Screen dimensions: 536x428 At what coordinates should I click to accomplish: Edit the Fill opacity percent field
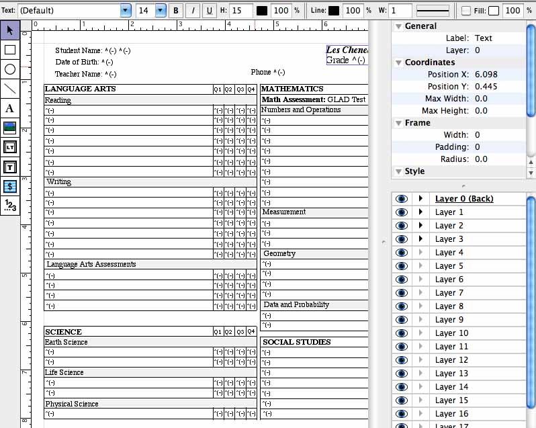[x=512, y=11]
